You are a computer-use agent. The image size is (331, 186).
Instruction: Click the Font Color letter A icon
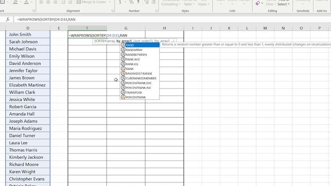coord(26,2)
